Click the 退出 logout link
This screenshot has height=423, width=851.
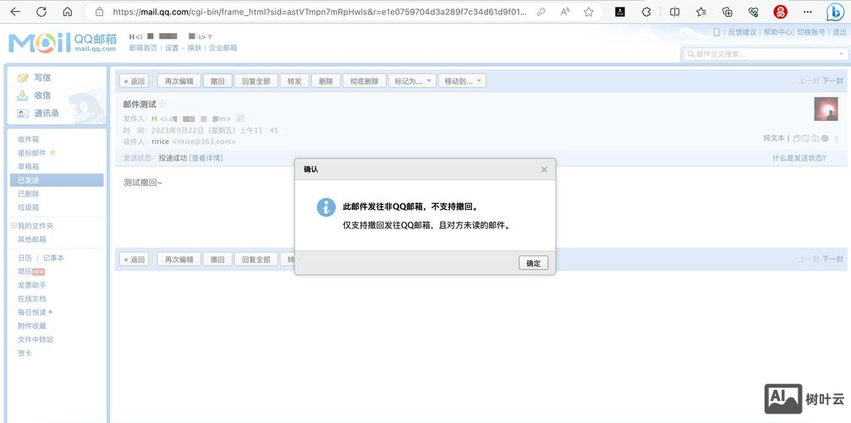click(x=838, y=33)
